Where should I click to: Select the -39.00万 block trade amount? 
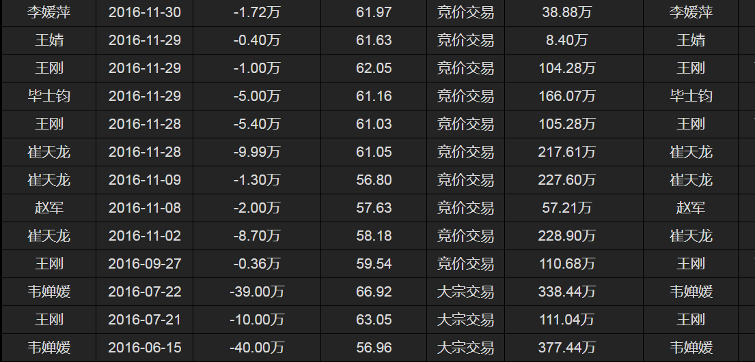point(257,292)
